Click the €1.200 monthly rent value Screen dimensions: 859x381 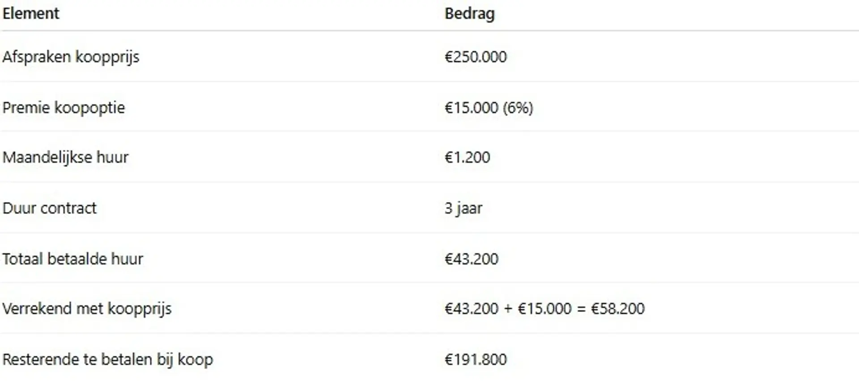point(467,157)
